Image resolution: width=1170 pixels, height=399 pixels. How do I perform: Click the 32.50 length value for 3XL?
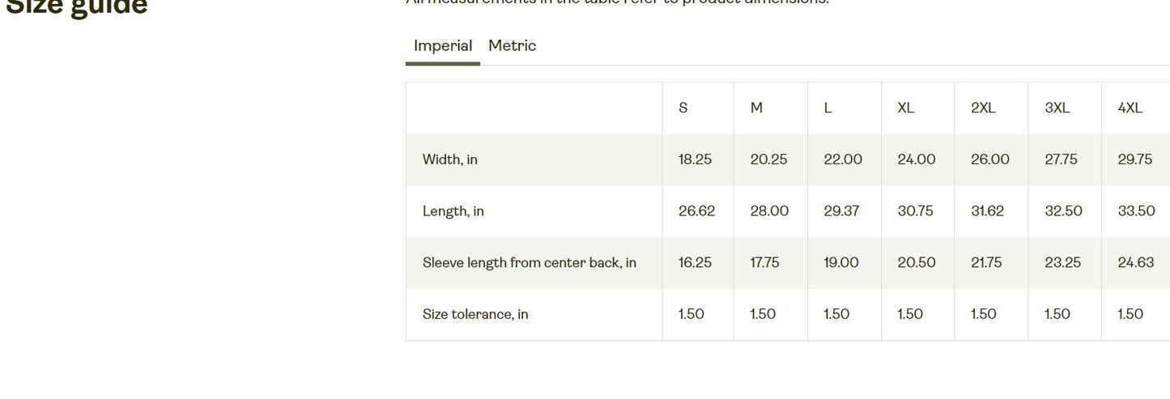coord(1063,212)
